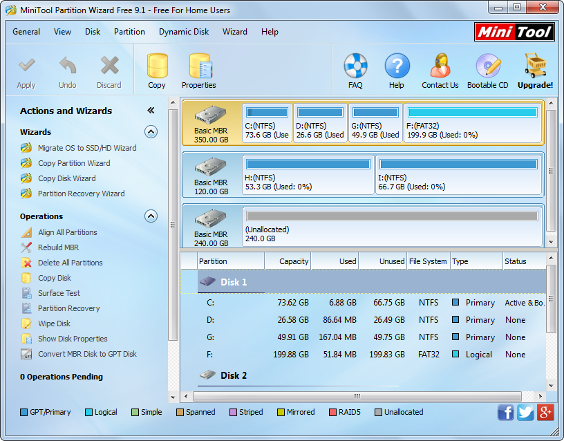This screenshot has height=441, width=564.
Task: Click the Discard X icon
Action: (x=109, y=65)
